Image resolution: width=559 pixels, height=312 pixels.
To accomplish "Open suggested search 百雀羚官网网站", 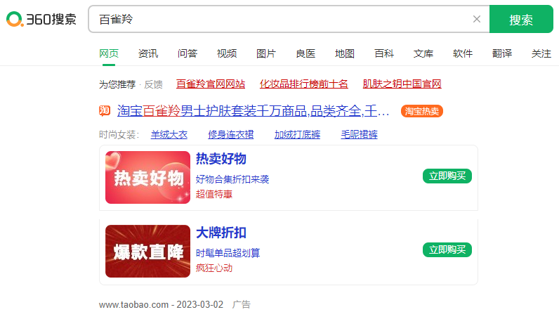I will pyautogui.click(x=211, y=84).
